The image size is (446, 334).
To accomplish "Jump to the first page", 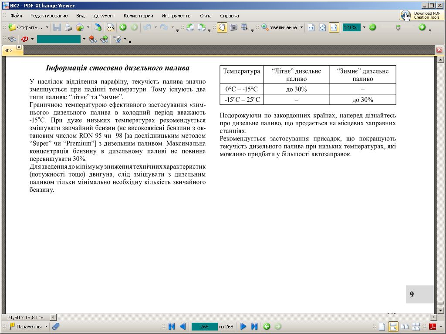I will tap(172, 326).
